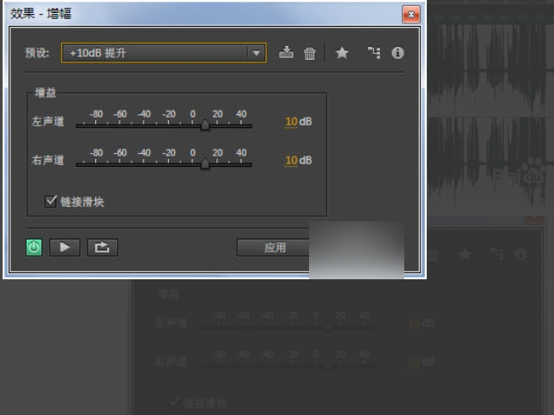Click the +10dB 提升 preset combo box
Viewport: 554px width, 415px height.
154,53
